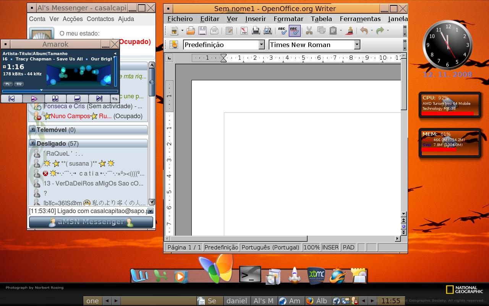Open Editar menu in Writer

pos(210,19)
